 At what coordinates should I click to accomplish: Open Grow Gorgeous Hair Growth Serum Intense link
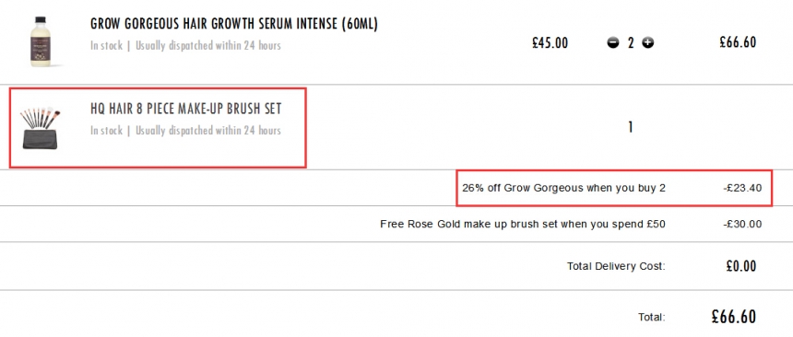click(x=234, y=24)
